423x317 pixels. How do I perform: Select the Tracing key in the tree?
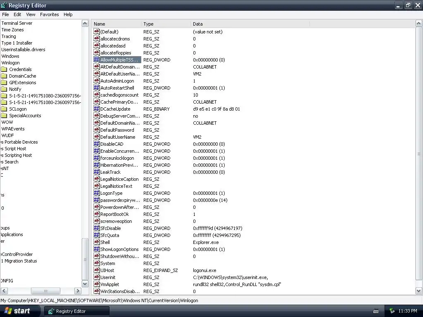coord(9,36)
